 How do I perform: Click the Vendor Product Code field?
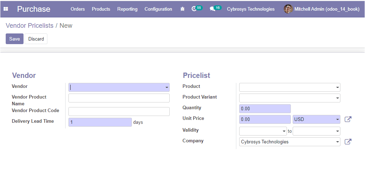pyautogui.click(x=119, y=111)
